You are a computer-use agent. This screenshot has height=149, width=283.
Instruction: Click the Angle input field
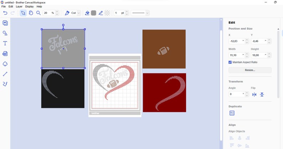pyautogui.click(x=237, y=94)
